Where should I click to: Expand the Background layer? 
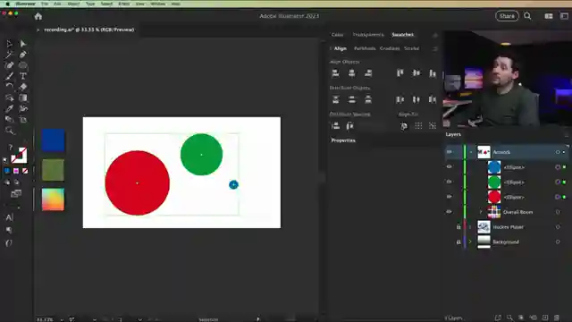(471, 241)
